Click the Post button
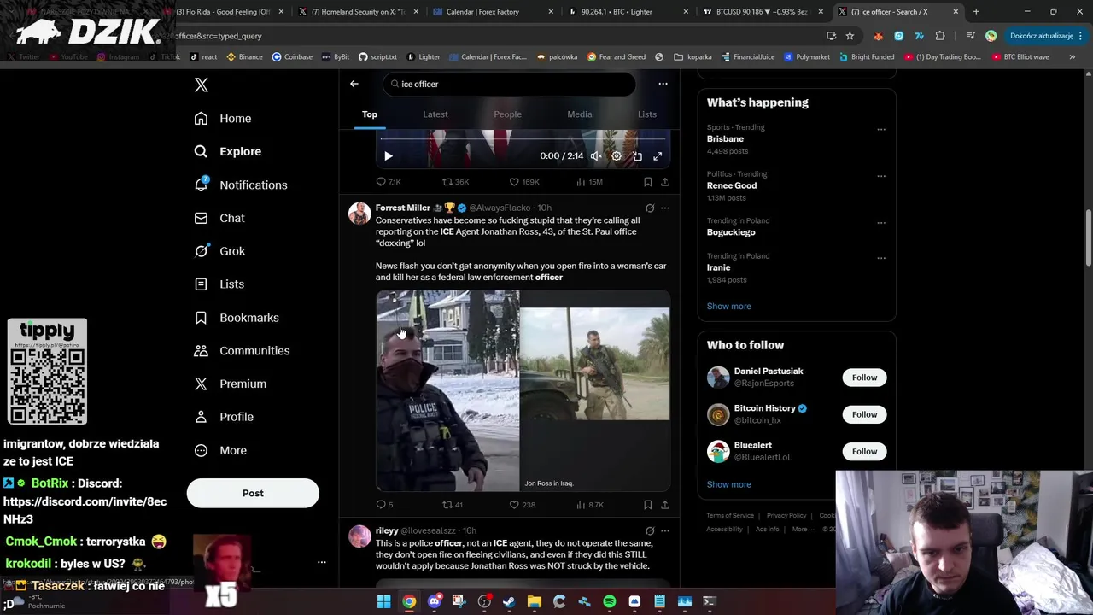The height and width of the screenshot is (615, 1093). [253, 493]
